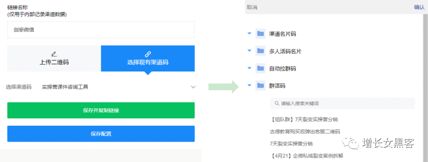The image size is (428, 162).
Task: Select the 多人活码名片 tree label
Action: pyautogui.click(x=285, y=51)
